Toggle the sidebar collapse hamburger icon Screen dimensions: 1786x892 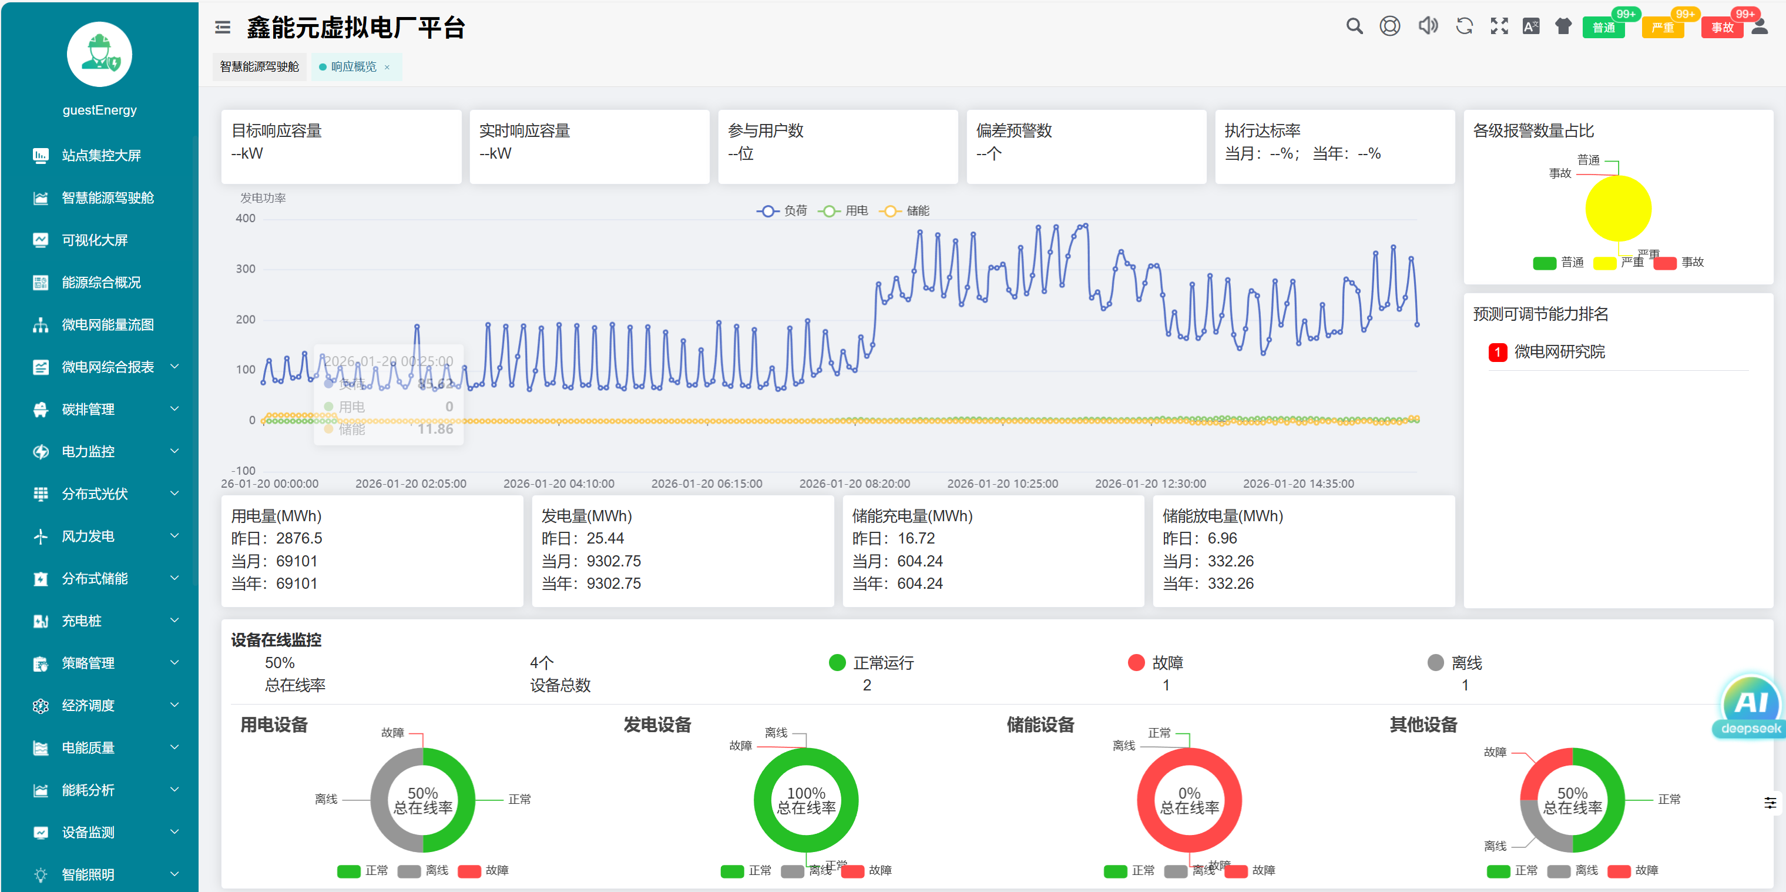(223, 28)
